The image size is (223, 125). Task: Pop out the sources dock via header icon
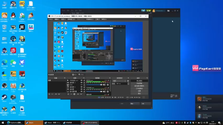point(84,78)
